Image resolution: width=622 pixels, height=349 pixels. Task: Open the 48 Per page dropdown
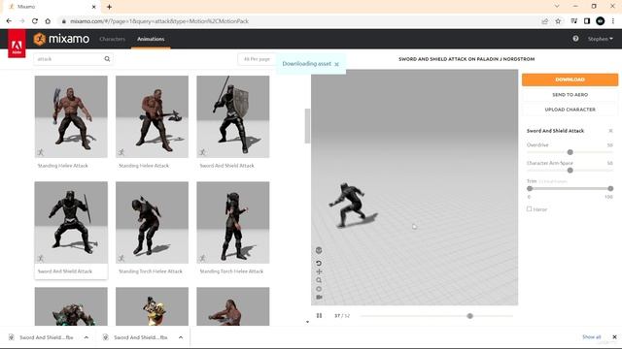click(x=257, y=59)
